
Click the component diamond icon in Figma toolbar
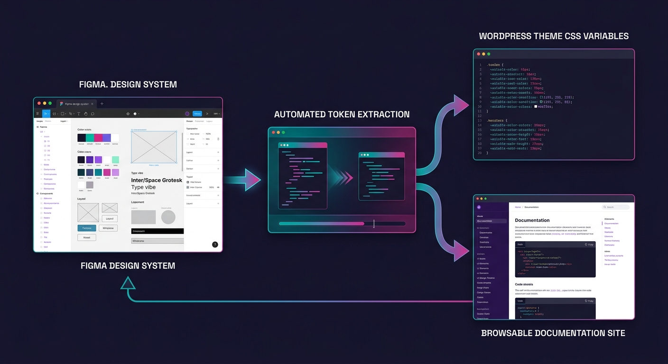point(128,114)
